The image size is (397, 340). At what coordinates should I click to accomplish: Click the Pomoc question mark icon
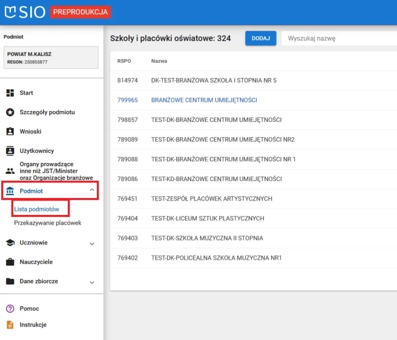pyautogui.click(x=10, y=309)
